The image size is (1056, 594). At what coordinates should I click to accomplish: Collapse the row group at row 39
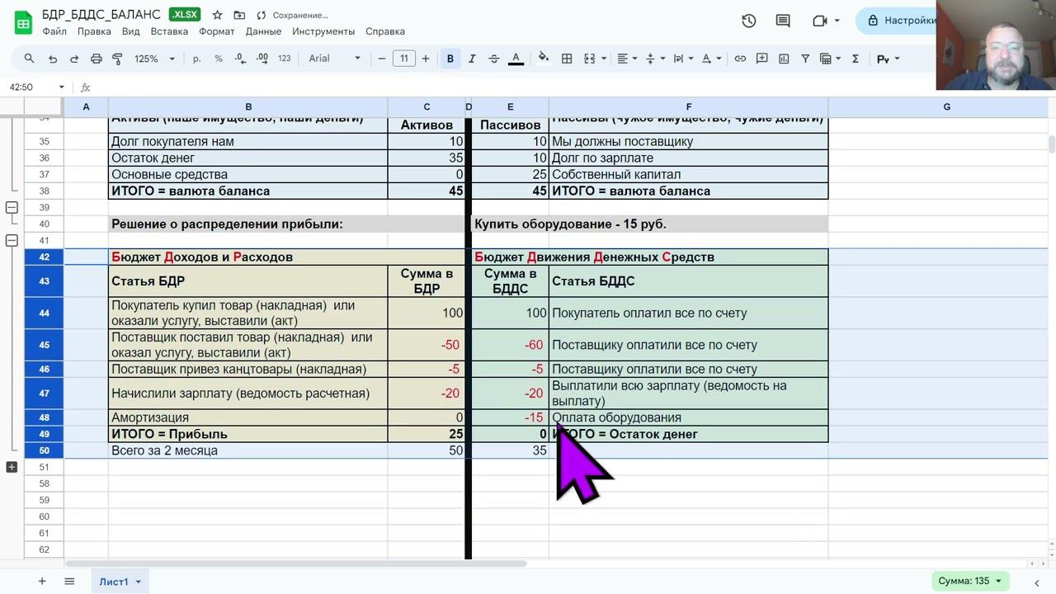(12, 207)
